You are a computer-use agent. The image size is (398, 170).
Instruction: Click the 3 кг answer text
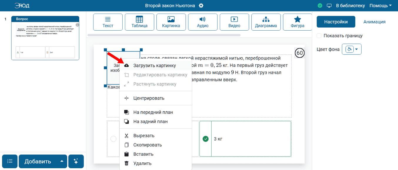(218, 139)
